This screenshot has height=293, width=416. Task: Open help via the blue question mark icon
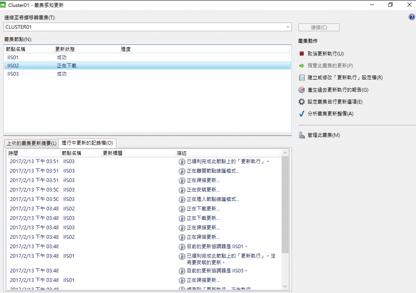pyautogui.click(x=411, y=17)
